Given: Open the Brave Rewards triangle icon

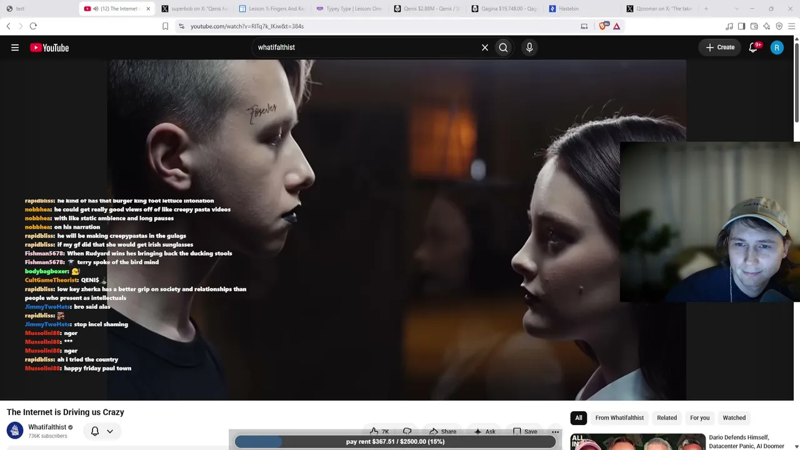Looking at the screenshot, I should [x=617, y=26].
